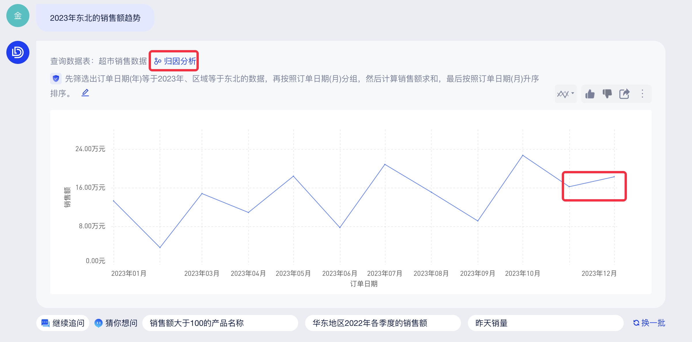Click the 2023年10月 peak data point
692x342 pixels.
click(x=523, y=155)
